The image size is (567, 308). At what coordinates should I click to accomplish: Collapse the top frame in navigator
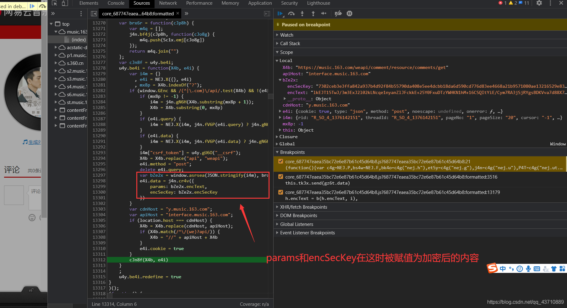point(51,24)
